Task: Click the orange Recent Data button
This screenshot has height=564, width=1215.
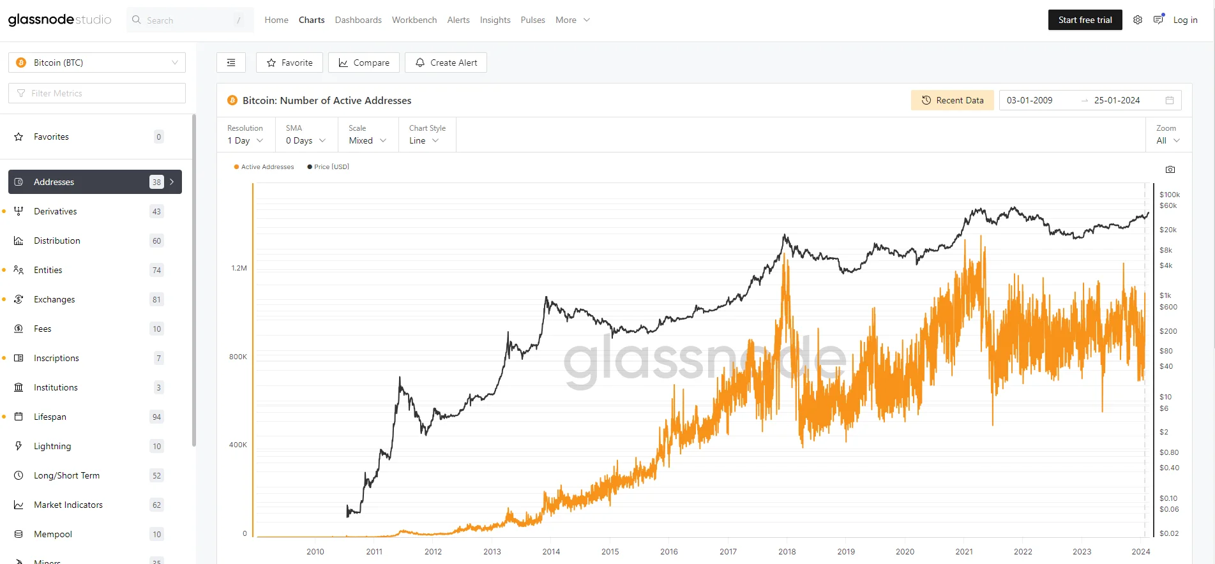Action: (952, 100)
